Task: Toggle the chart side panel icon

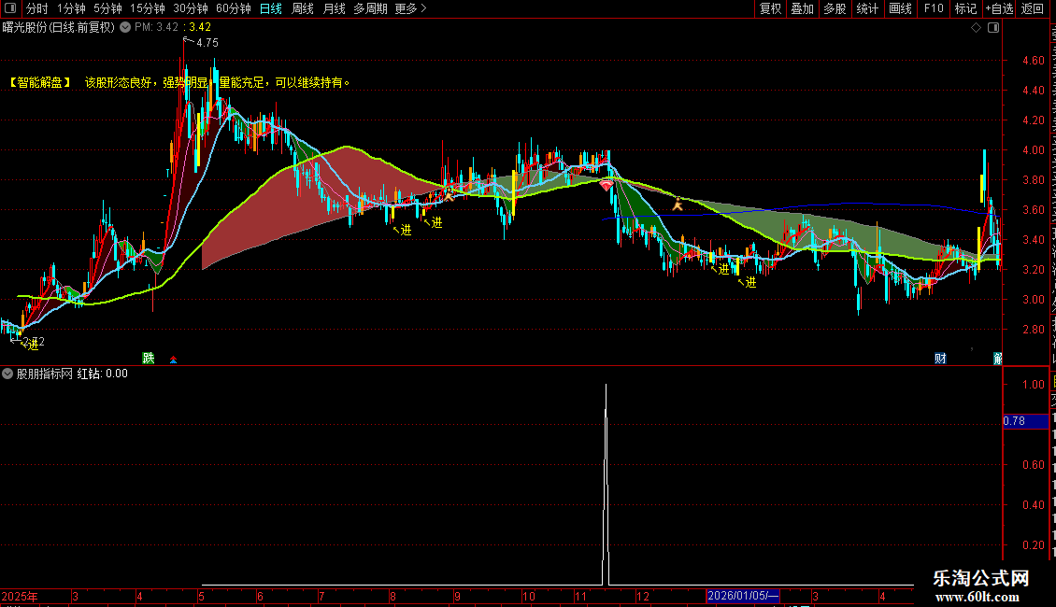Action: coord(993,27)
